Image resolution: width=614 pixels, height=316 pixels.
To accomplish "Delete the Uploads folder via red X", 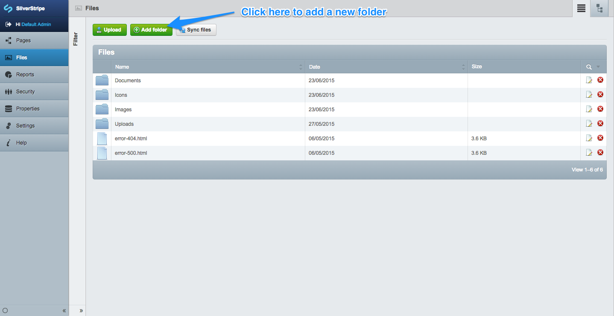I will (x=600, y=123).
